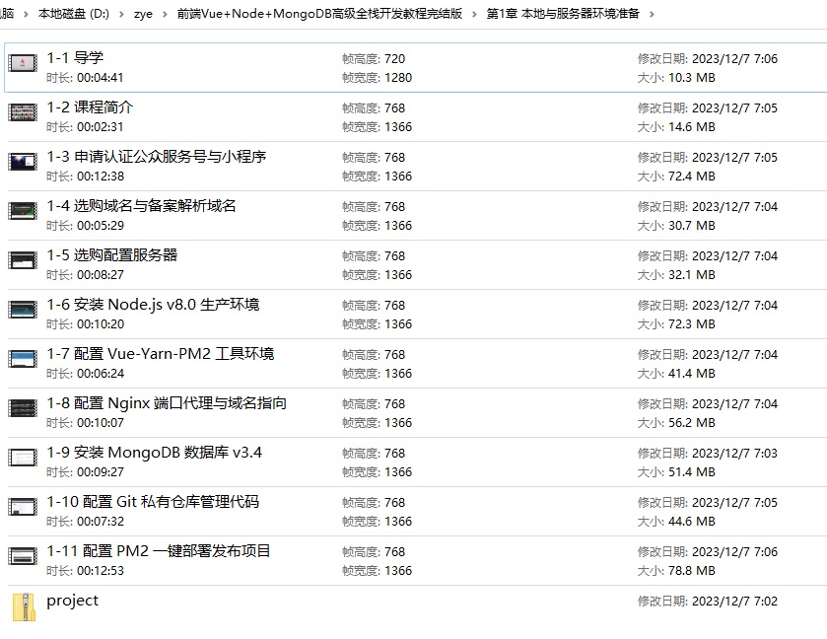Click the video icon for 1-8 配置 Nginx
Viewport: 827px width, 639px height.
tap(23, 408)
